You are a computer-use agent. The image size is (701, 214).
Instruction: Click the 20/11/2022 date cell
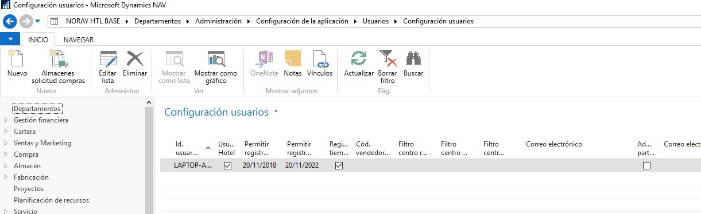click(302, 165)
